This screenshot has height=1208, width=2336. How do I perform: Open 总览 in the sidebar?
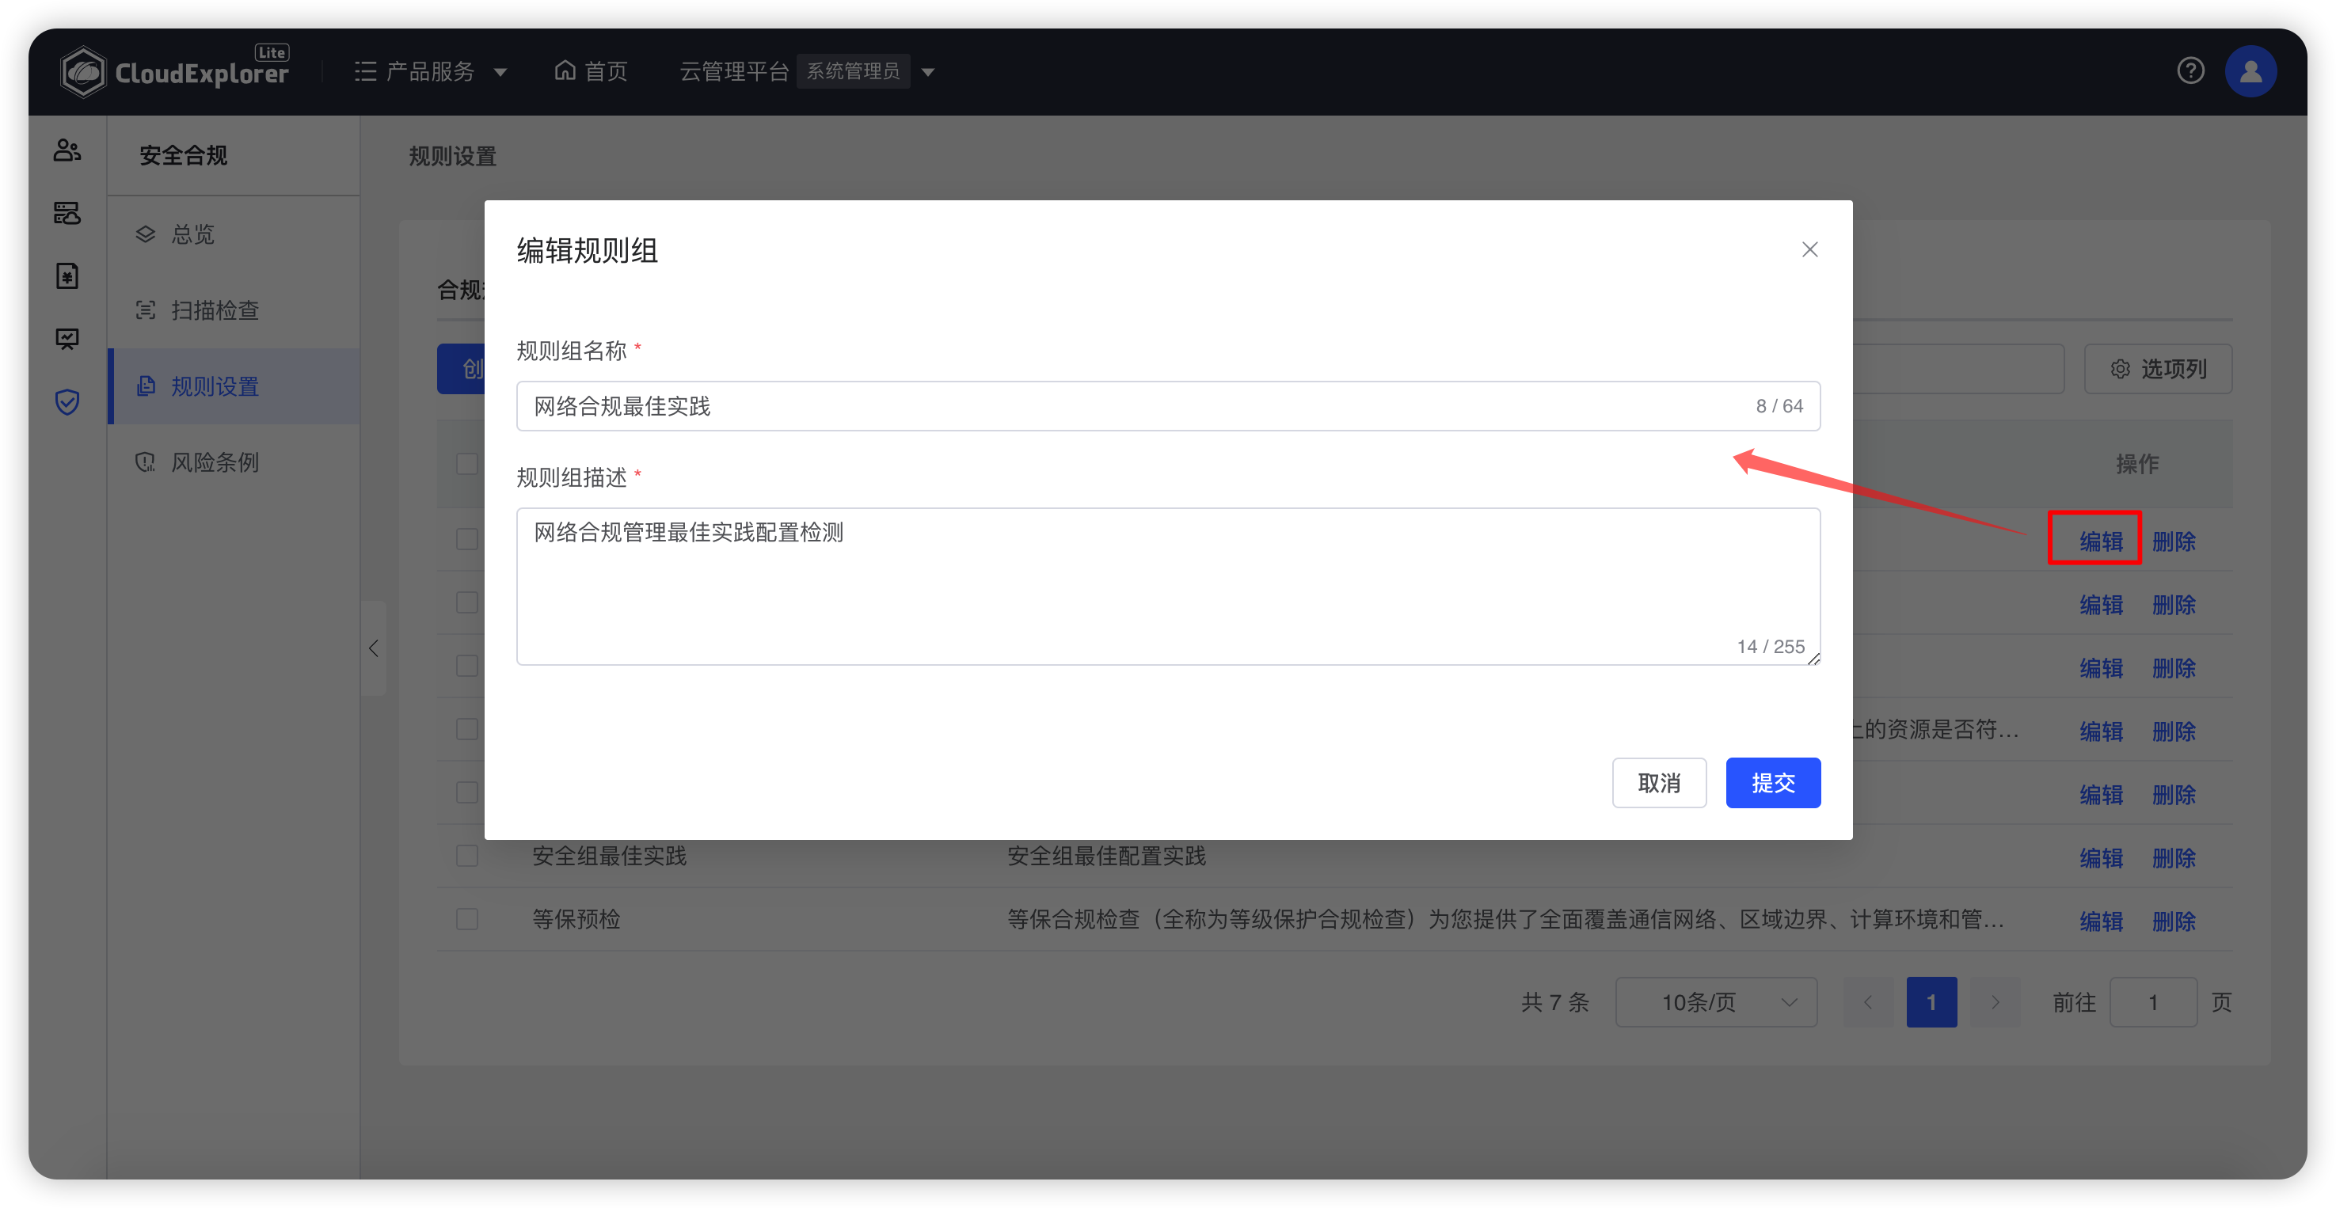(x=233, y=234)
